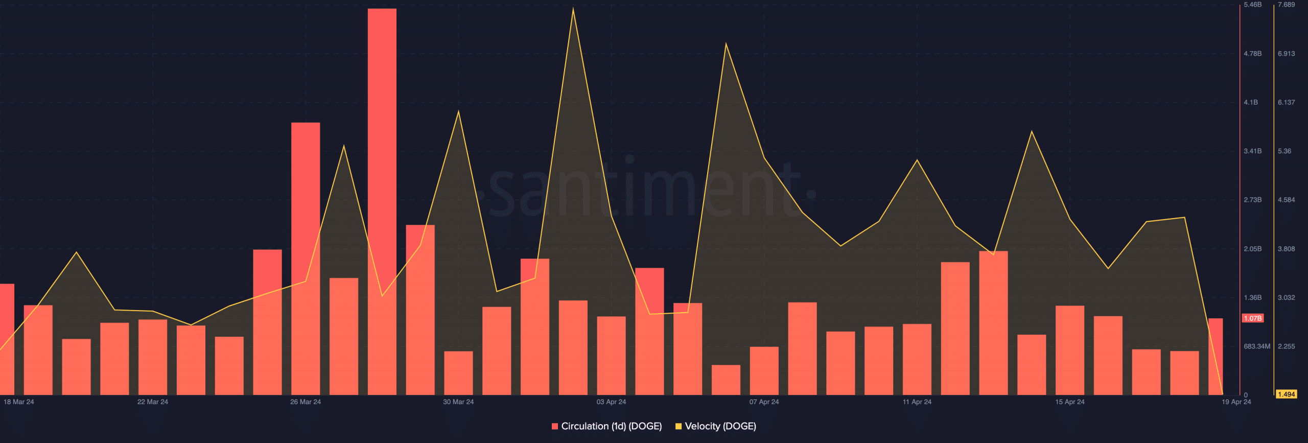Click the red Circulation legend color square

pyautogui.click(x=555, y=426)
